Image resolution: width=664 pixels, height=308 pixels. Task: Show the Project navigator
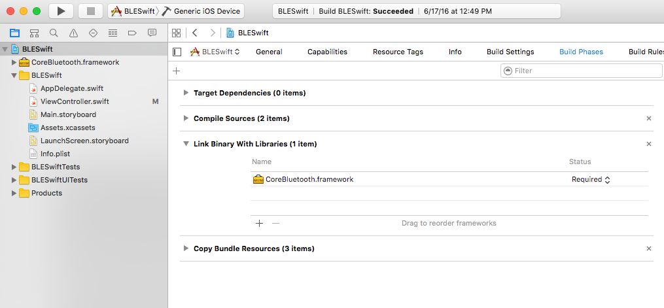pyautogui.click(x=15, y=33)
